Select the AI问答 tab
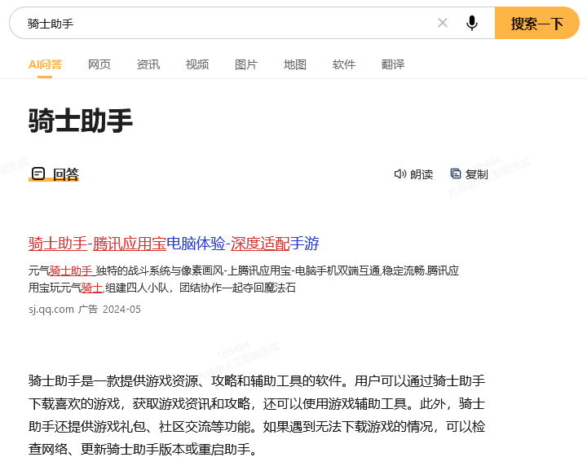This screenshot has width=587, height=466. coord(45,64)
